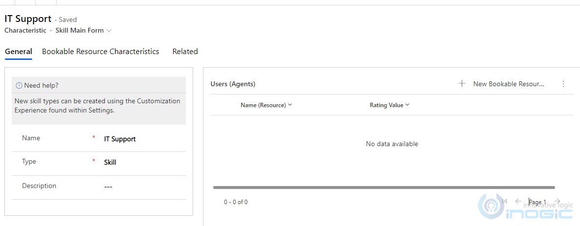Click the next page arrow
Viewport: 580px width, 226px height.
coord(557,201)
